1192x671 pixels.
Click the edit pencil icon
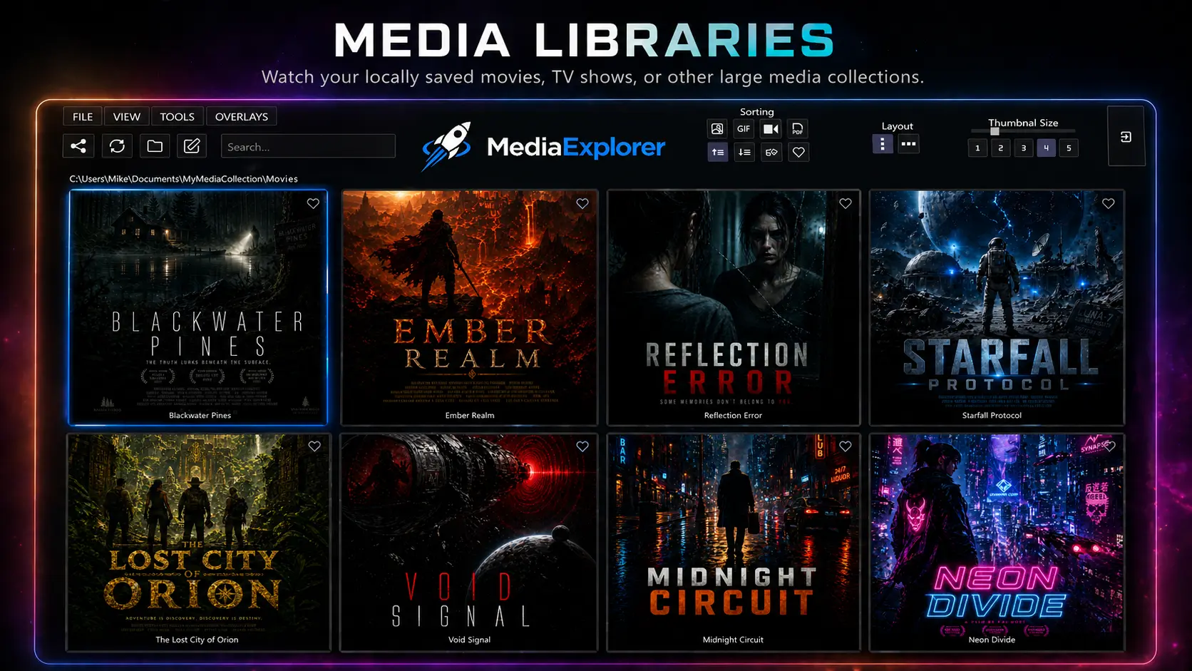[192, 146]
